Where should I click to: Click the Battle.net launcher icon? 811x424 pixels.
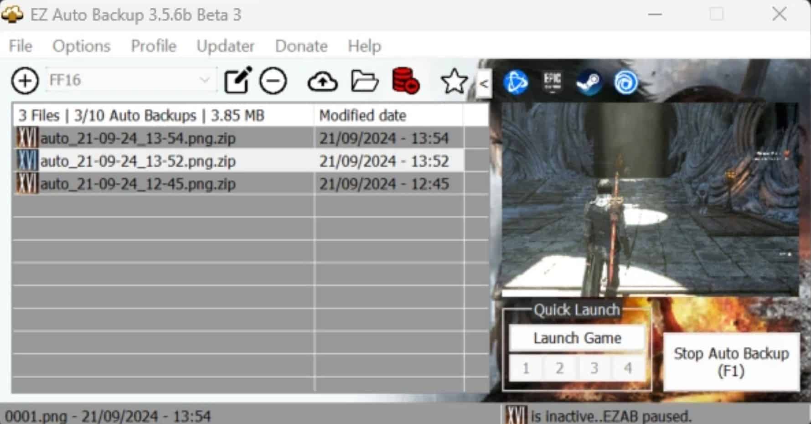(x=516, y=83)
